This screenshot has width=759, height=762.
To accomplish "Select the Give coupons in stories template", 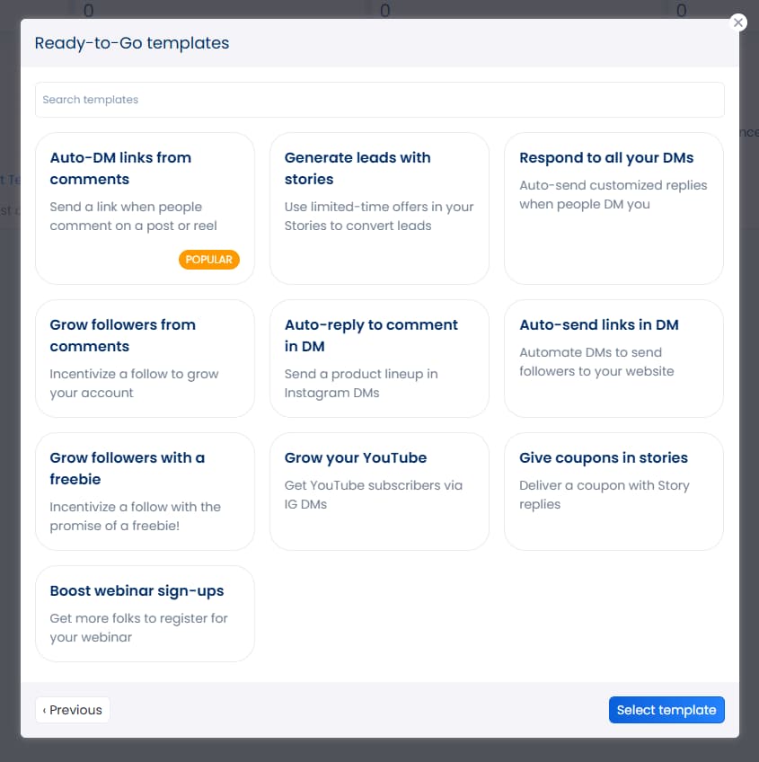I will coord(613,491).
